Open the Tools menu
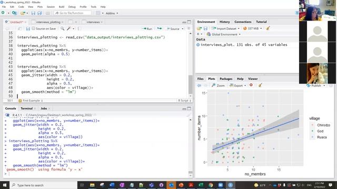This screenshot has height=189, width=337. 94,7
